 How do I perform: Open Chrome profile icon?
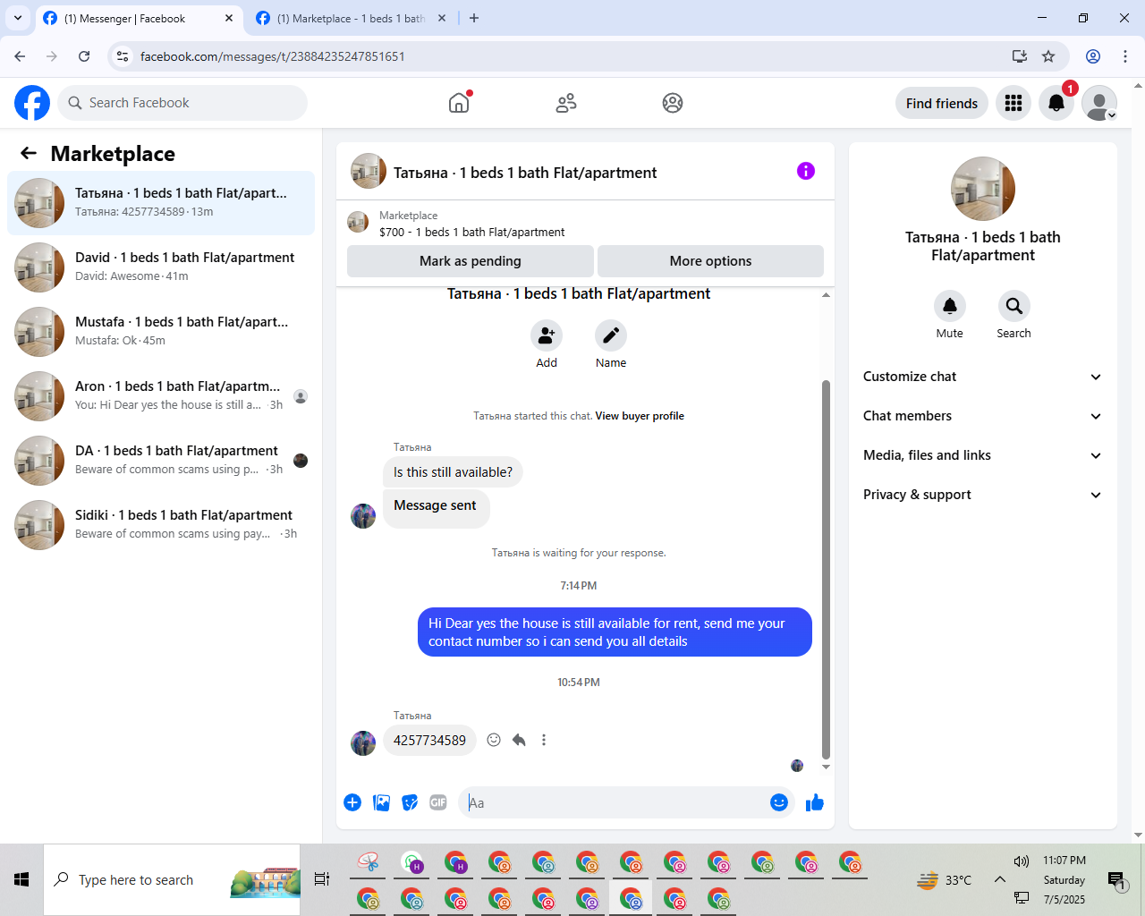(1093, 56)
